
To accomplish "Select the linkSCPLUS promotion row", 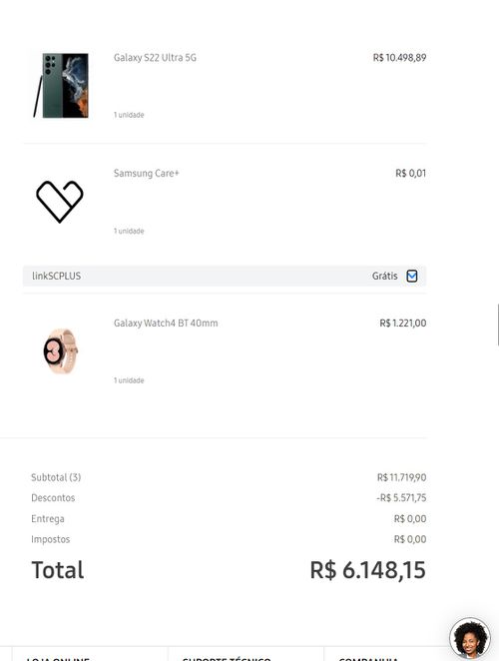I will coord(225,276).
